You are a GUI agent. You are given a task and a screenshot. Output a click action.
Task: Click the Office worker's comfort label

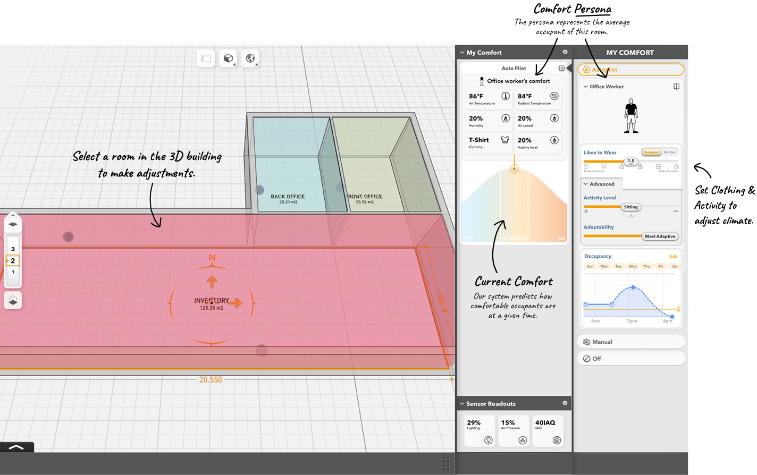[518, 81]
